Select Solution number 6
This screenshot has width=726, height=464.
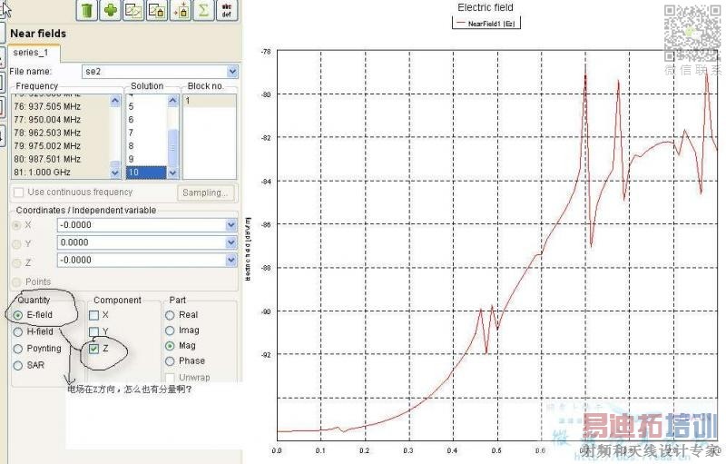146,120
